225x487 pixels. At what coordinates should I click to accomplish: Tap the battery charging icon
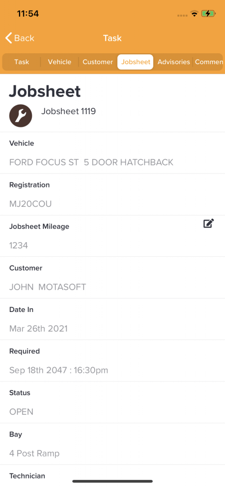click(x=208, y=14)
